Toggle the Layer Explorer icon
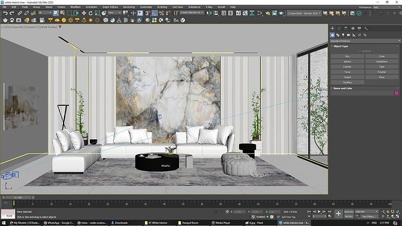This screenshot has height=226, width=402. tap(231, 13)
